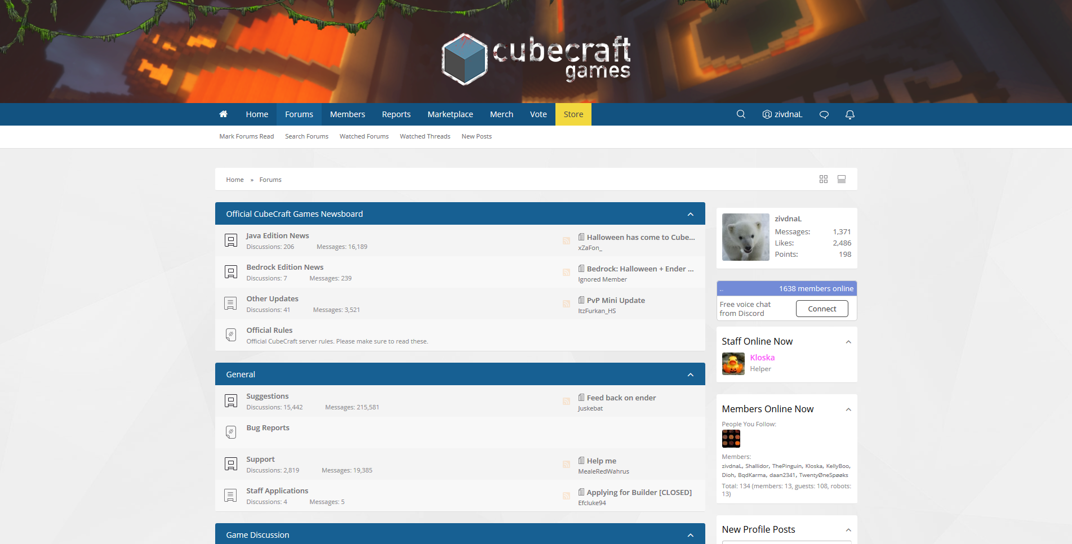The width and height of the screenshot is (1072, 544).
Task: Open RSS feed for Support
Action: pos(566,465)
